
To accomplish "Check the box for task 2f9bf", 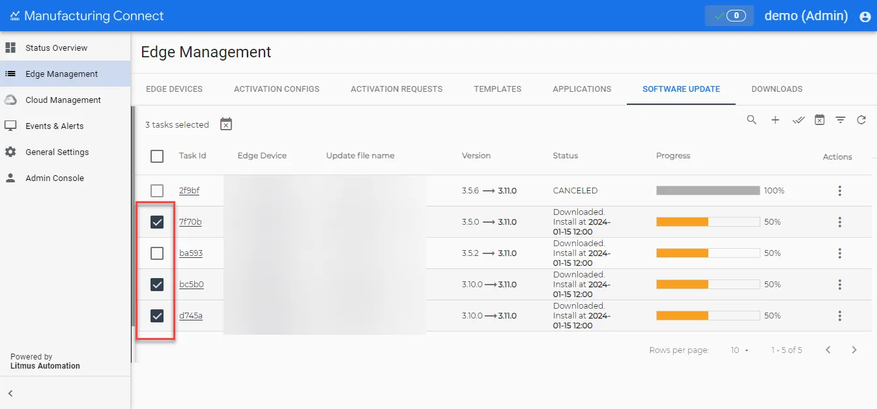I will coord(157,191).
